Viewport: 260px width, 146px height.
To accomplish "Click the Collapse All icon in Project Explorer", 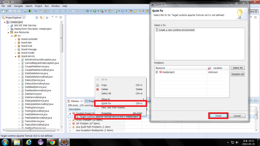I will [x=37, y=18].
